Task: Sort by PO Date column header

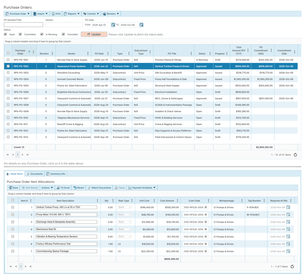Action: (x=99, y=54)
